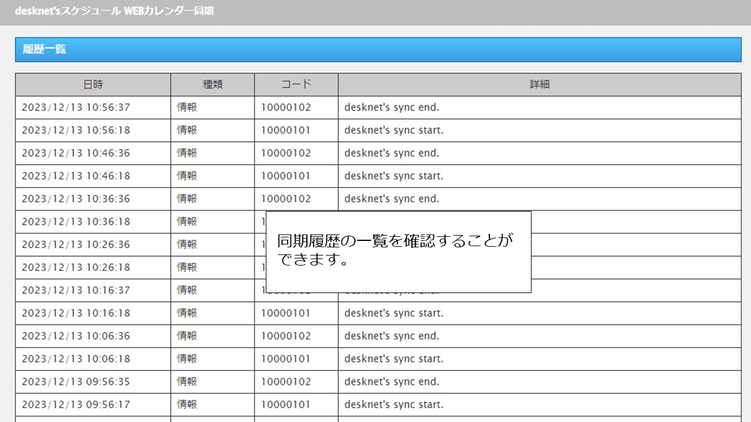Click "desknet's sync start." in 10:16:18 row
This screenshot has width=751, height=422.
(394, 313)
